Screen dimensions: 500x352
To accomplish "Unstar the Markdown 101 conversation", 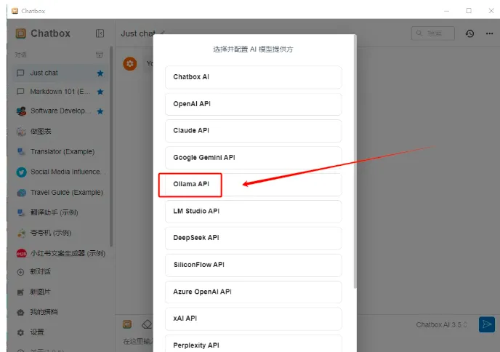I will [100, 92].
